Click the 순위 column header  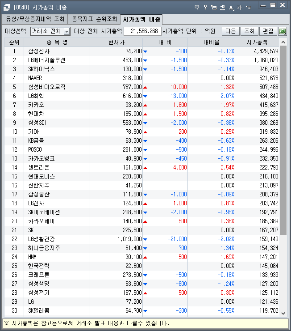14,42
